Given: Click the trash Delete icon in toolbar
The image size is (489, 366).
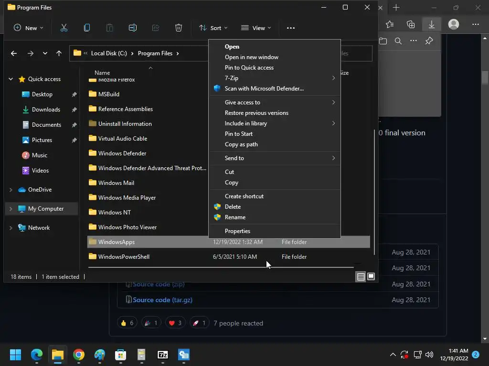Looking at the screenshot, I should 179,28.
